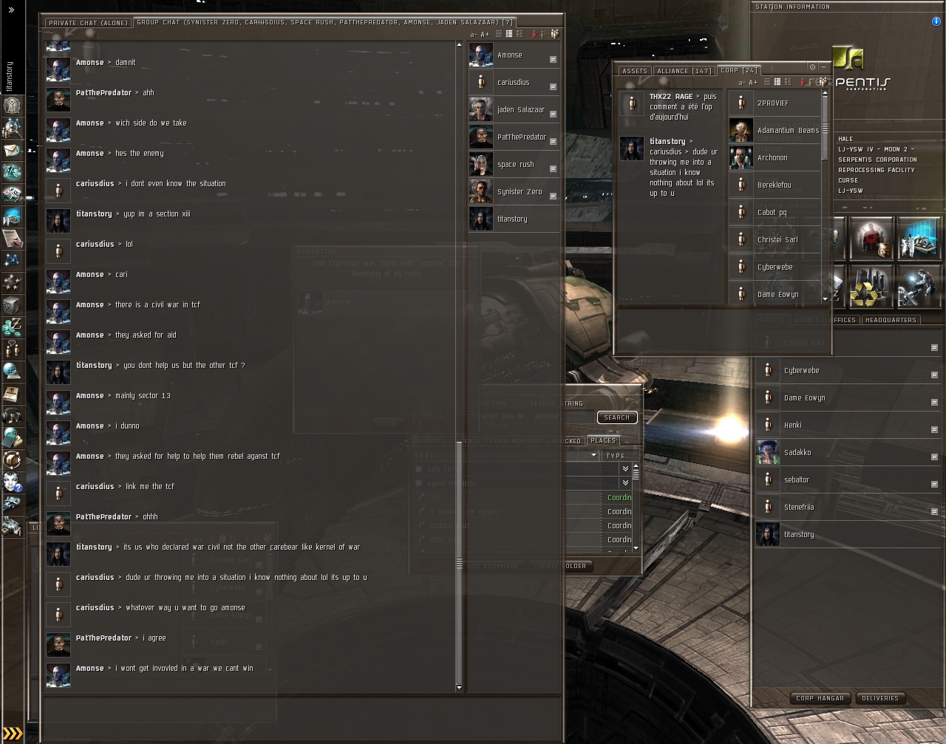Toggle the rightmost member-list icon in group chat
This screenshot has height=744, width=946.
coord(554,34)
